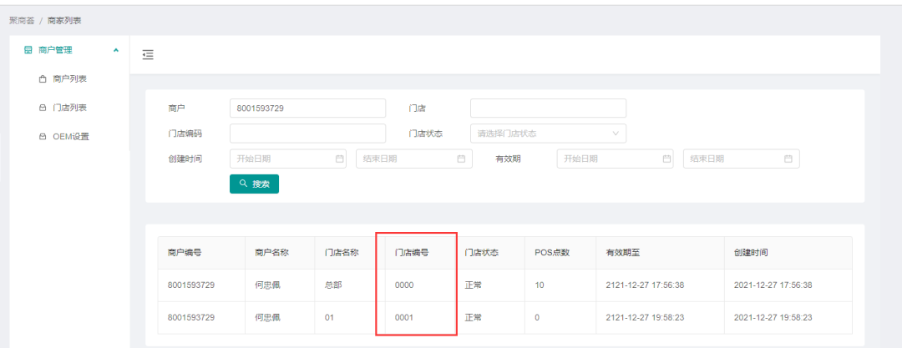Image resolution: width=902 pixels, height=348 pixels.
Task: Click the 商户列表 item icon
Action: [43, 79]
